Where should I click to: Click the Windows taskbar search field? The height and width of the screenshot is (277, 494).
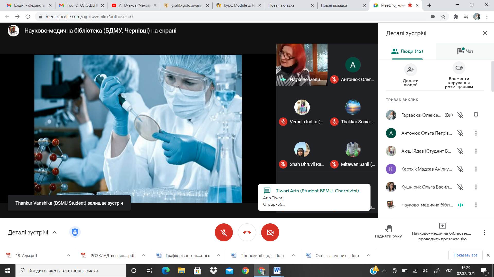coord(71,271)
